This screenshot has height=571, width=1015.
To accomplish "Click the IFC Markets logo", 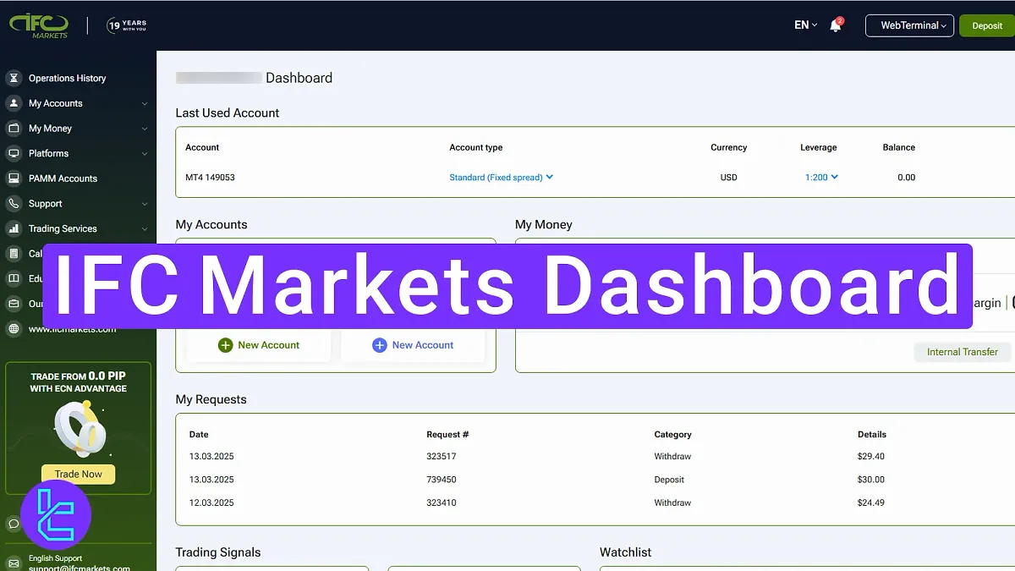I will click(39, 25).
